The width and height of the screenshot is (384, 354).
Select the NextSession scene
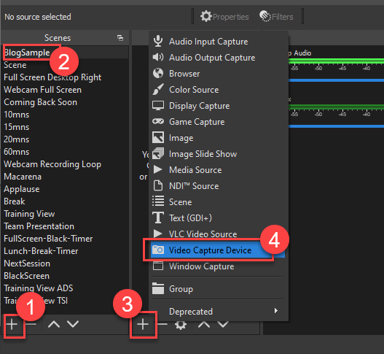click(x=65, y=263)
